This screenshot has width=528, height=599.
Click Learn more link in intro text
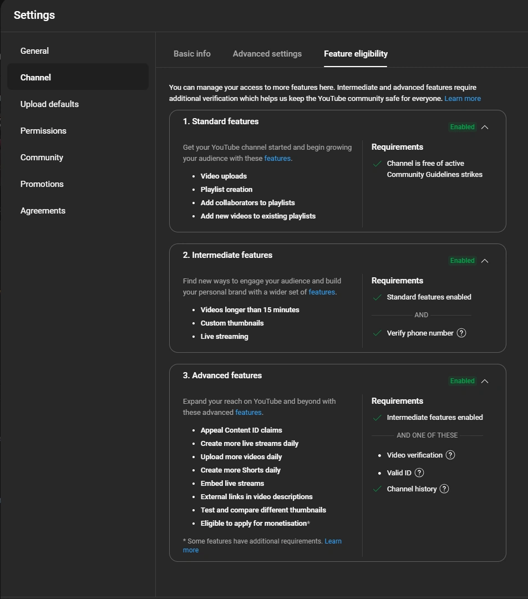463,99
